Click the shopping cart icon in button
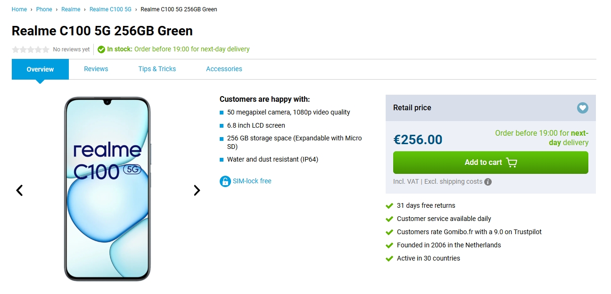 (x=512, y=163)
